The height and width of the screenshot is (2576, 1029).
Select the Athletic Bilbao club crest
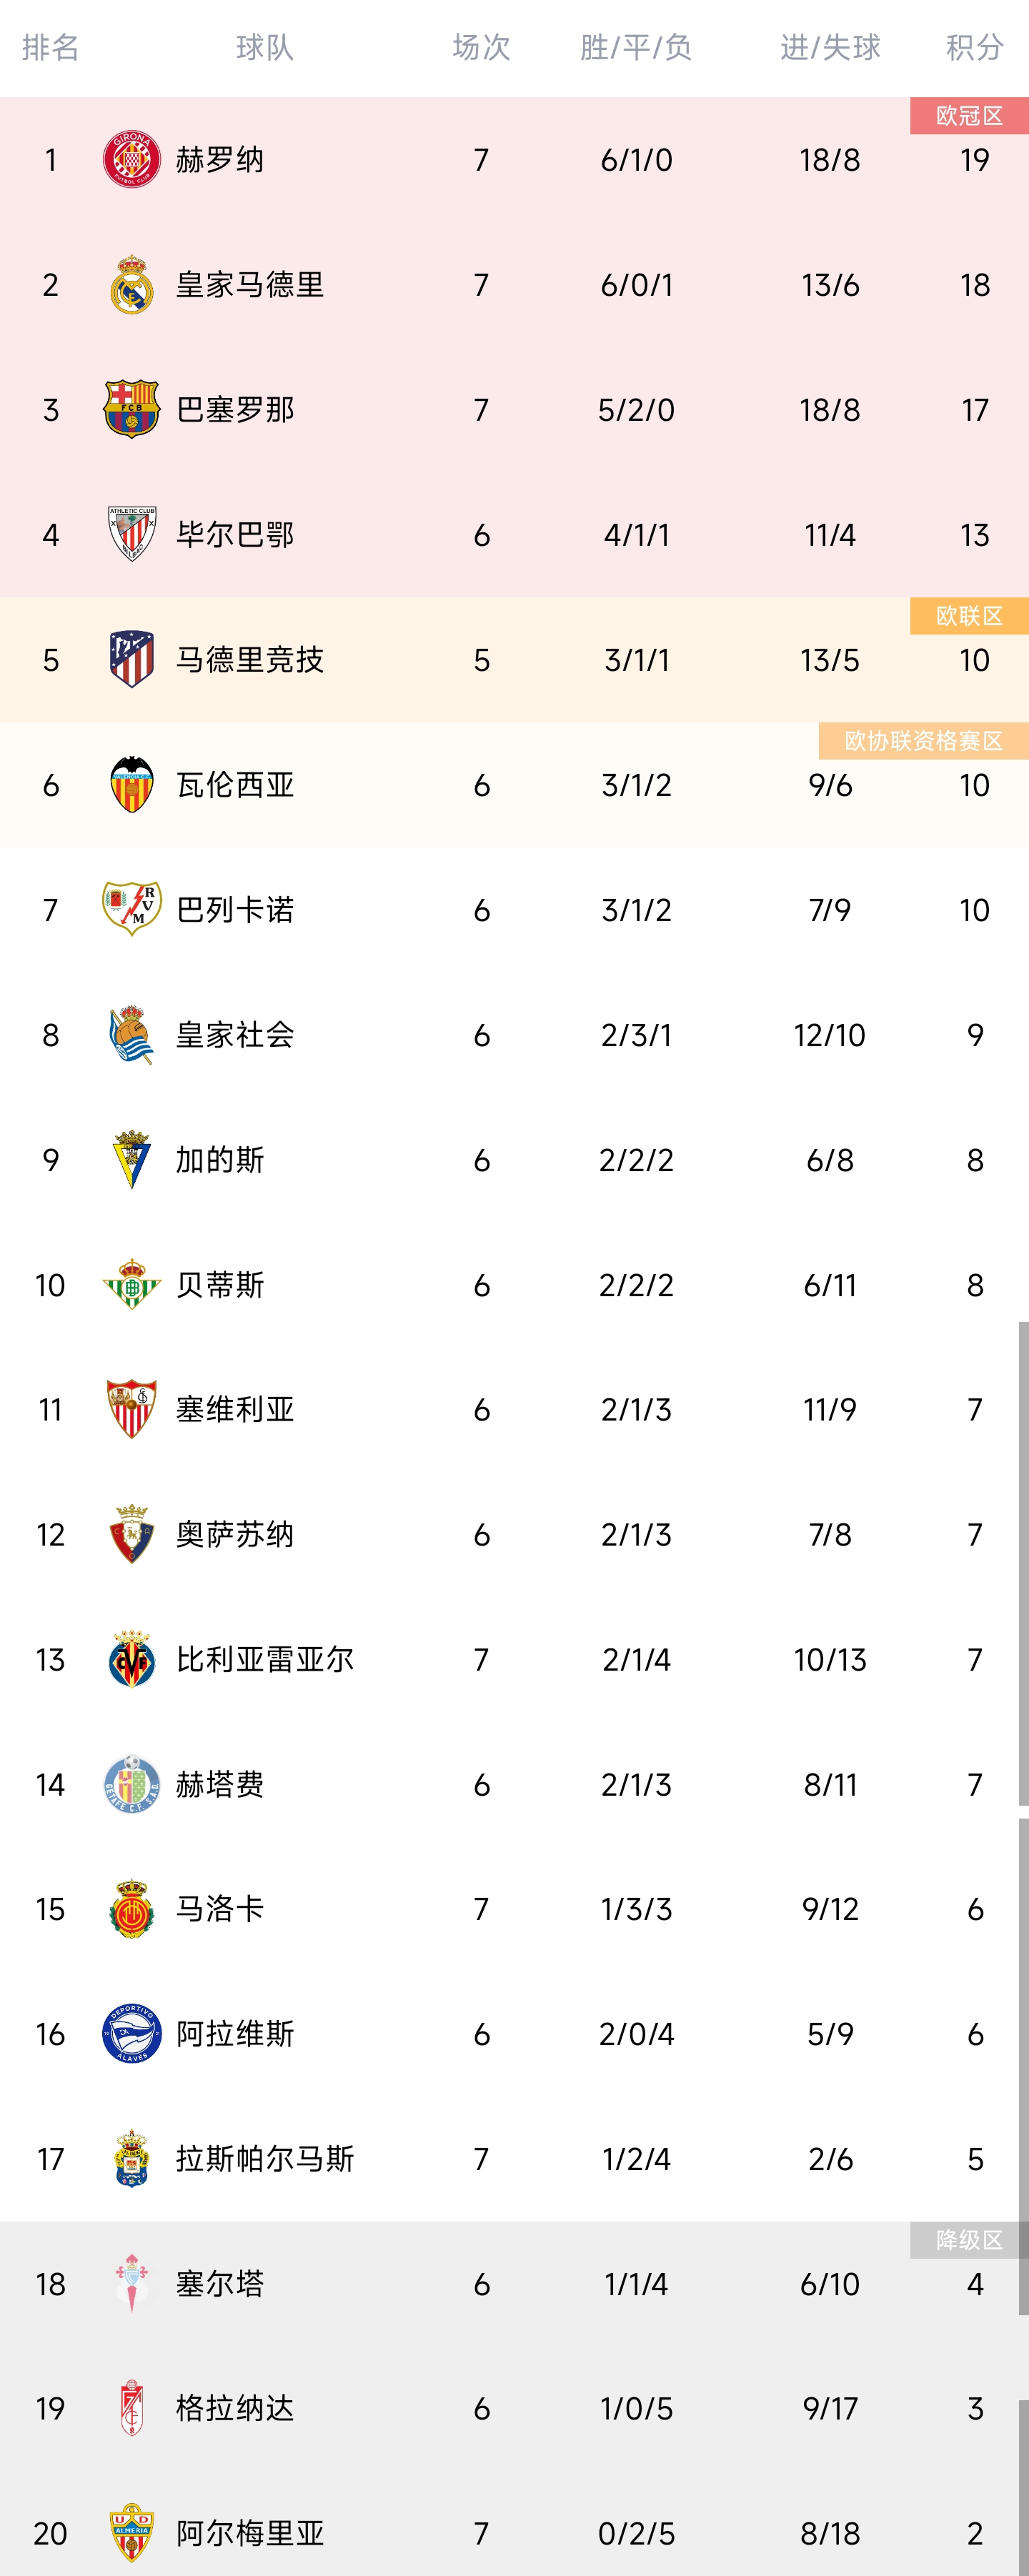click(131, 534)
